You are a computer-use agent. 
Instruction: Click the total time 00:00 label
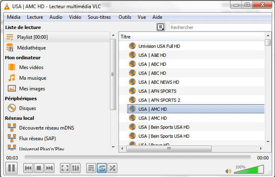[x=263, y=158]
